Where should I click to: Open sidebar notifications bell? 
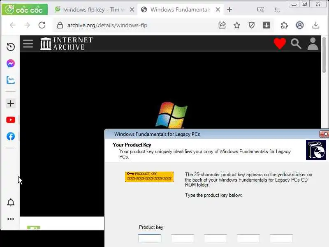[x=11, y=203]
